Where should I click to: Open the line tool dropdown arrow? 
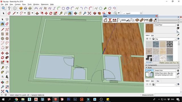tap(17, 13)
